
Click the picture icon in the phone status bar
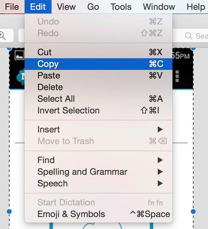point(18,55)
